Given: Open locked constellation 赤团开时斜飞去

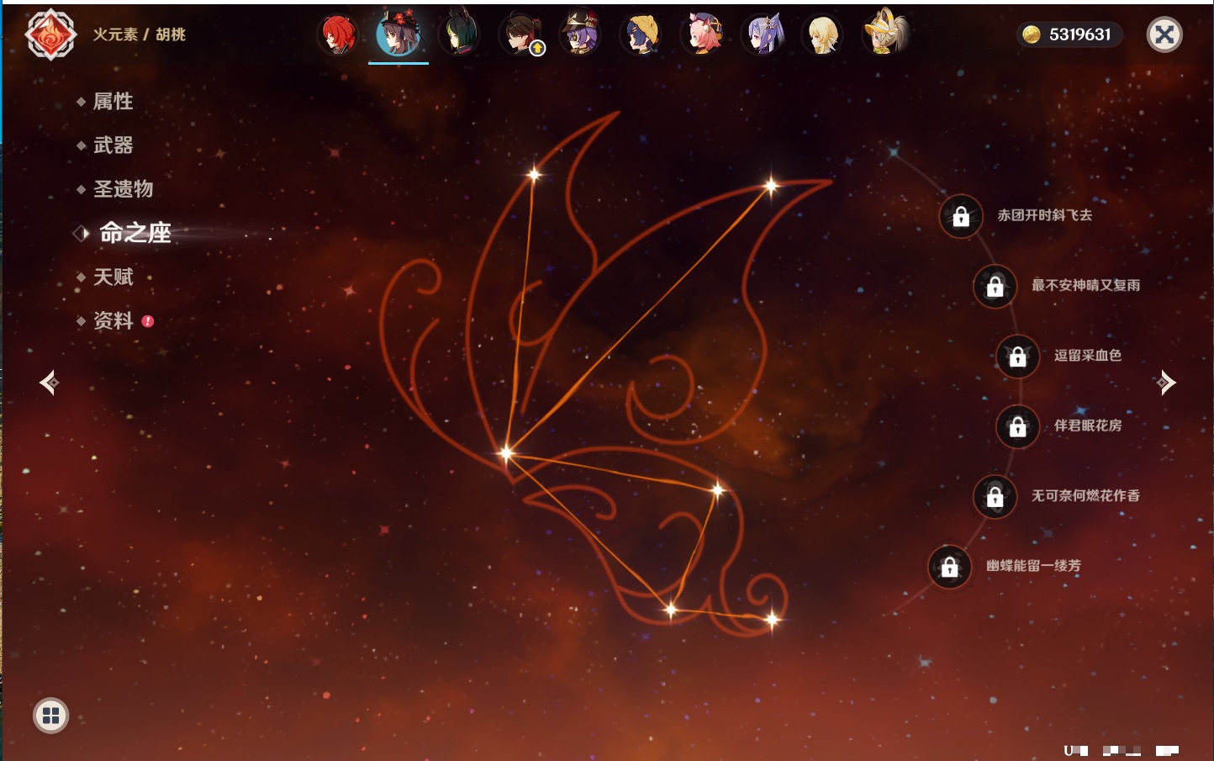Looking at the screenshot, I should click(961, 216).
